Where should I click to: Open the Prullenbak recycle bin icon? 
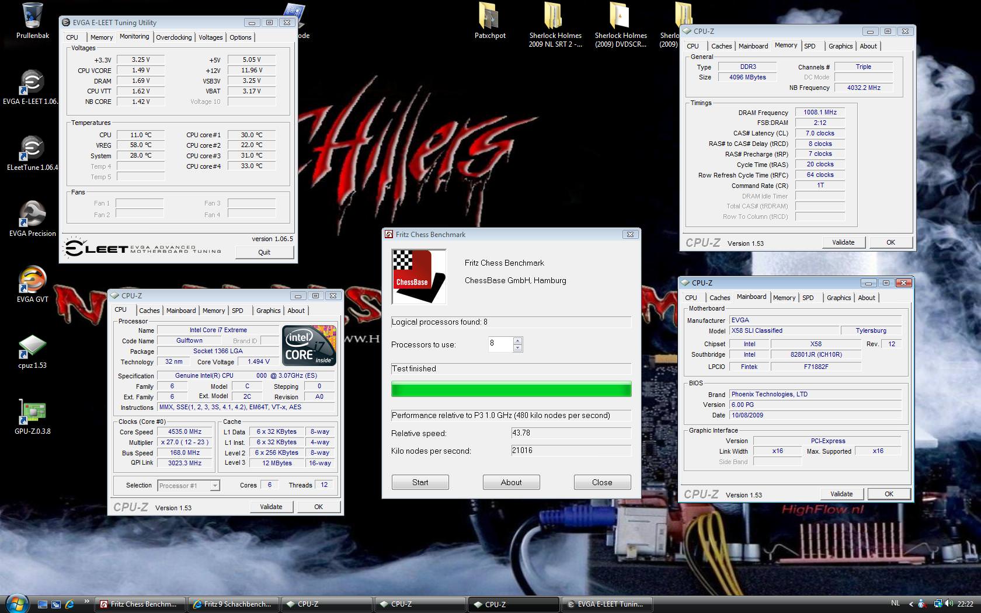pos(33,20)
